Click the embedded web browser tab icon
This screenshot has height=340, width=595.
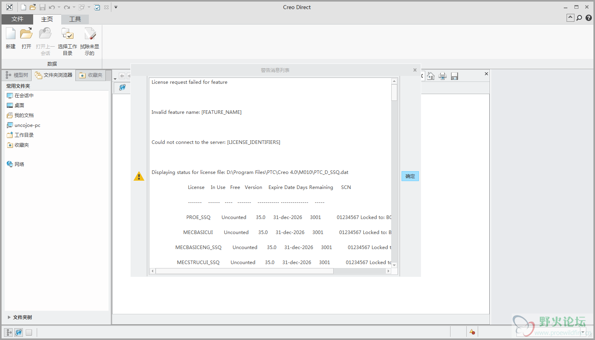(122, 87)
